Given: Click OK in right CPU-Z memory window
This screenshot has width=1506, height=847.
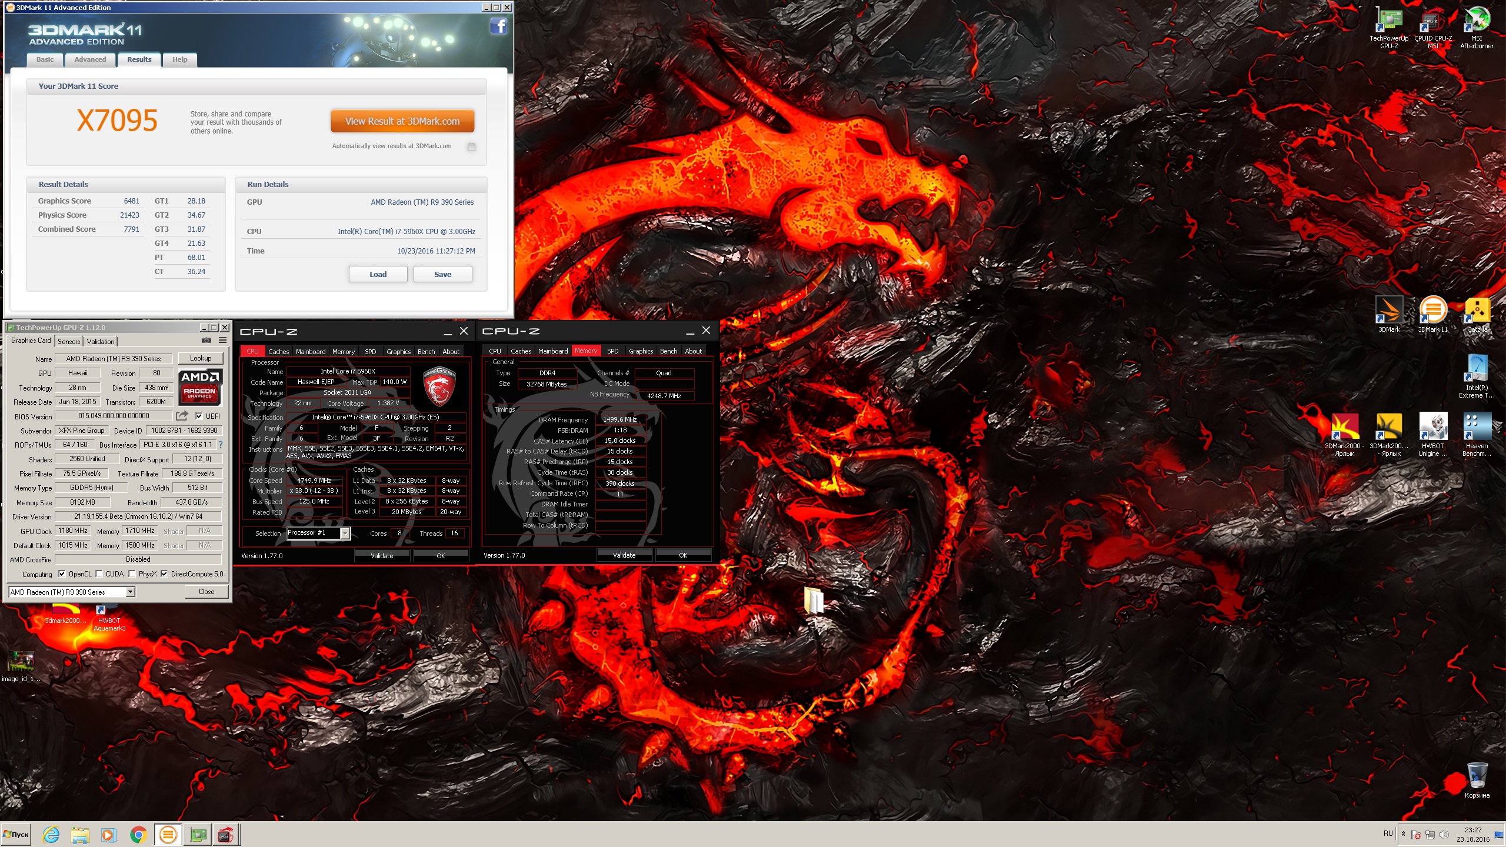Looking at the screenshot, I should click(x=683, y=555).
